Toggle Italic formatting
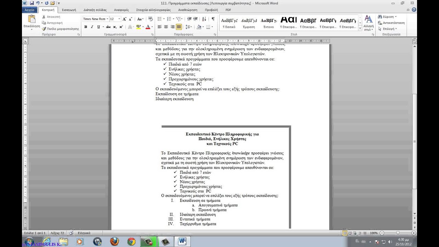The image size is (439, 247). (92, 27)
